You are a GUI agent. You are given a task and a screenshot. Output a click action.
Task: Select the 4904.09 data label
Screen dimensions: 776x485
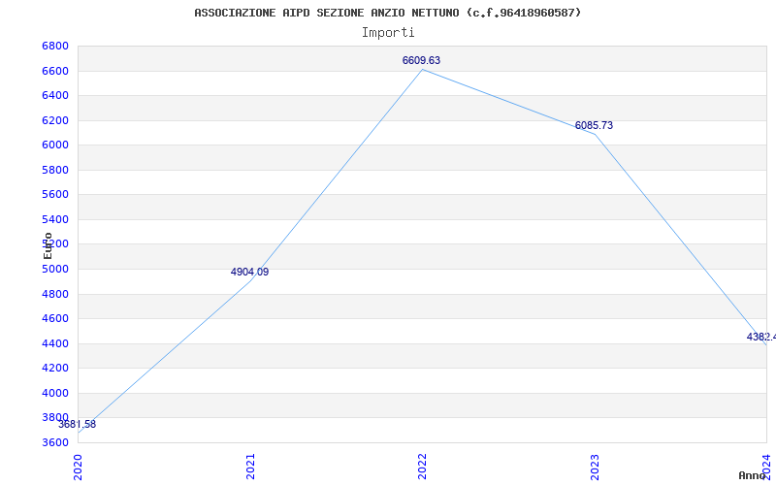249,272
